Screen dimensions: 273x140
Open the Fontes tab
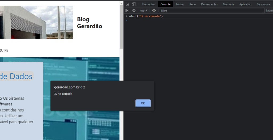(180, 4)
